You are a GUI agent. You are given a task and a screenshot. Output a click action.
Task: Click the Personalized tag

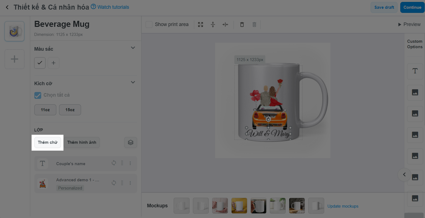(70, 188)
